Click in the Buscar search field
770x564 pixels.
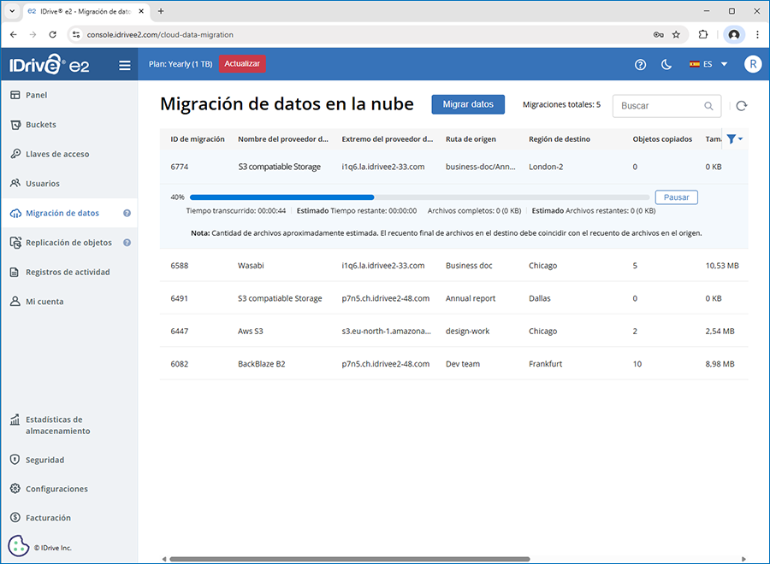(659, 106)
